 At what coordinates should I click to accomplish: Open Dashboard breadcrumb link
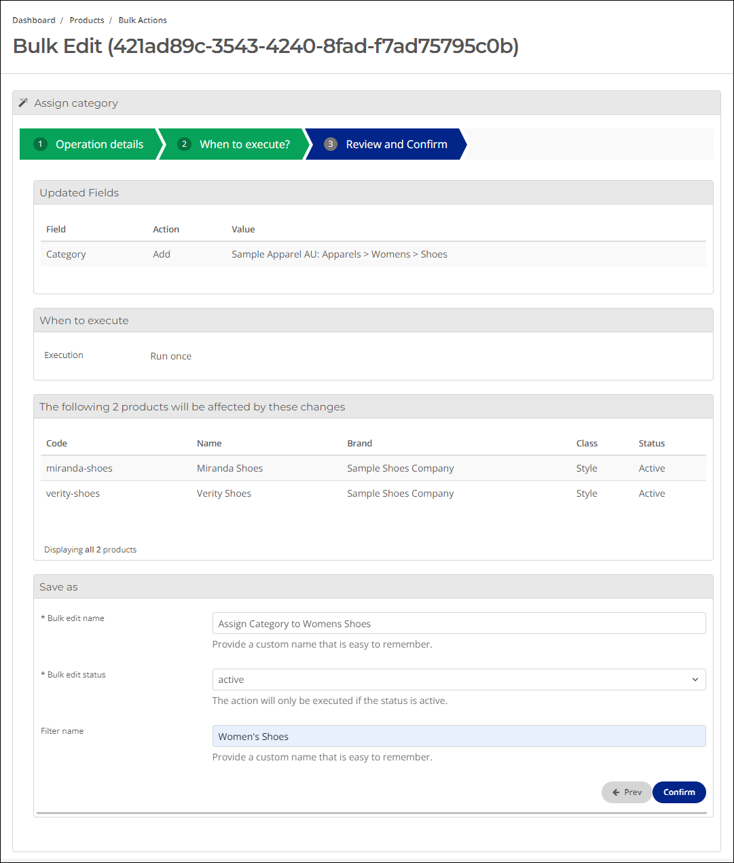[x=34, y=20]
